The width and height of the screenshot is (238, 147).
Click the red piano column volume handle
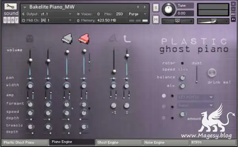[84, 51]
